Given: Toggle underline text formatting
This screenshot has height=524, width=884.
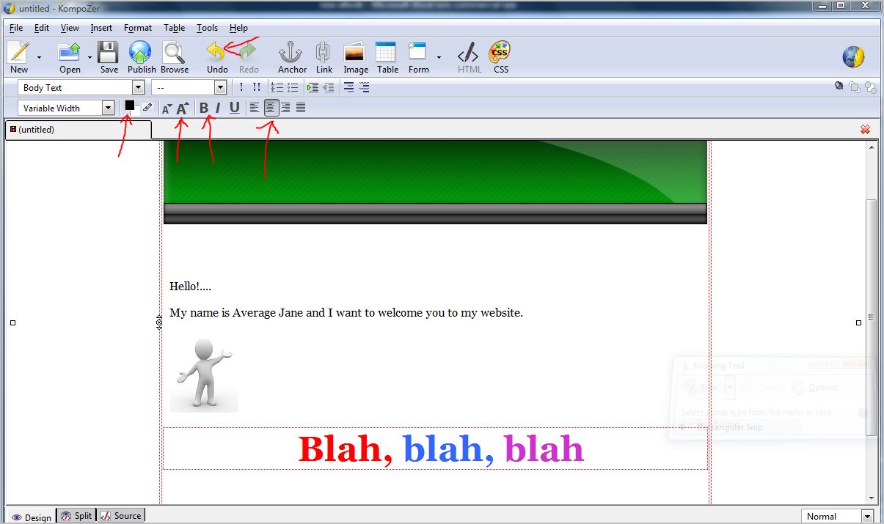Looking at the screenshot, I should coord(234,108).
